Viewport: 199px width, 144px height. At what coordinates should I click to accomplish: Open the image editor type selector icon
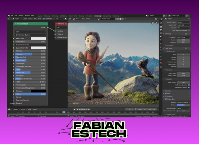click(x=70, y=19)
